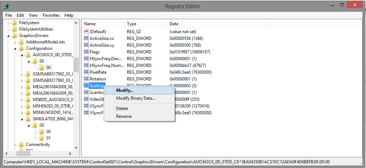Click the tree pane scroll right arrow
Image resolution: width=366 pixels, height=168 pixels.
[x=70, y=153]
